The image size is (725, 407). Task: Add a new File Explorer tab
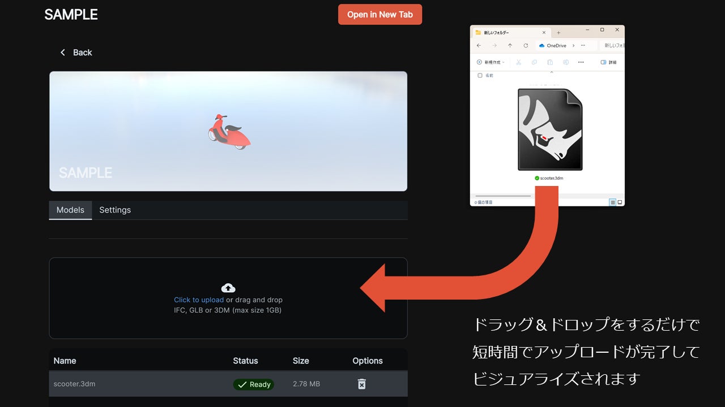coord(558,33)
